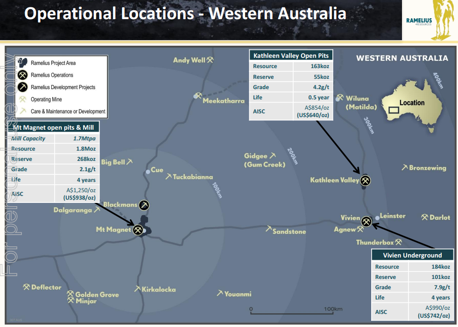Click the Ramelius Project Area legend icon
458x327 pixels.
[22, 63]
